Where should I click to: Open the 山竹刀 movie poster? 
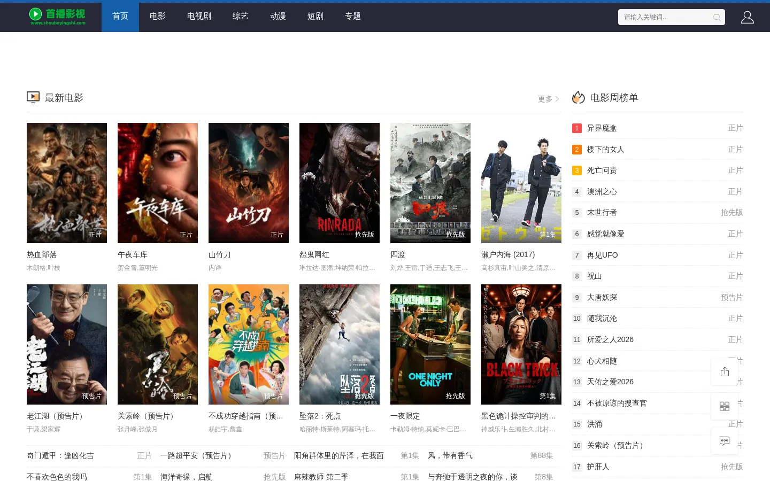tap(249, 183)
